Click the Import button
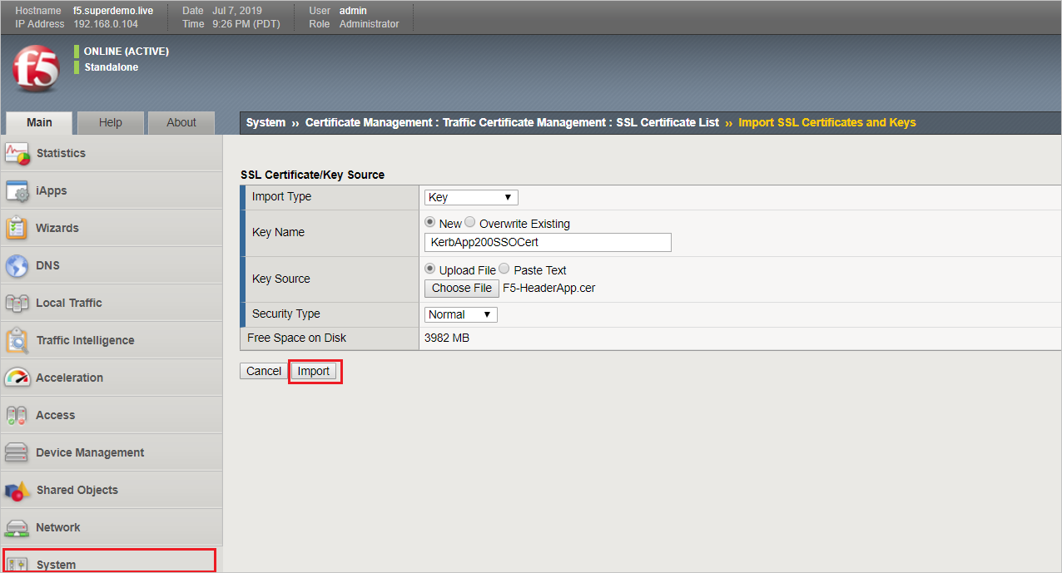The image size is (1062, 573). point(314,371)
